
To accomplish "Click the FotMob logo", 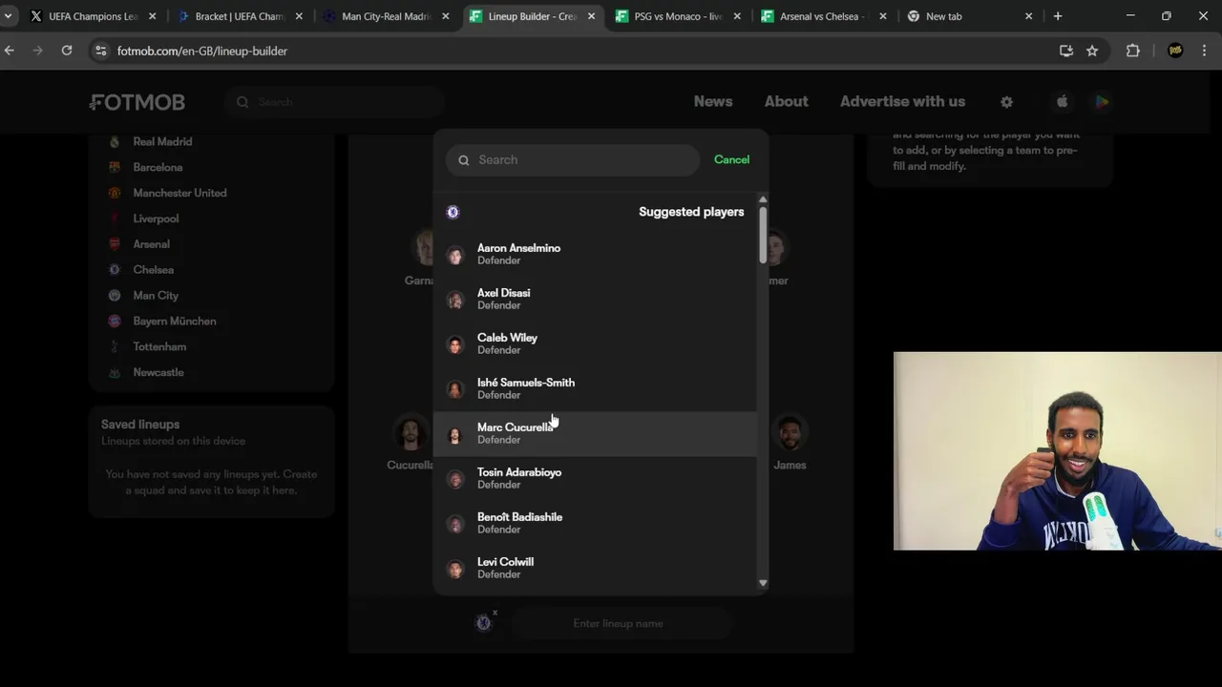I will click(x=137, y=102).
